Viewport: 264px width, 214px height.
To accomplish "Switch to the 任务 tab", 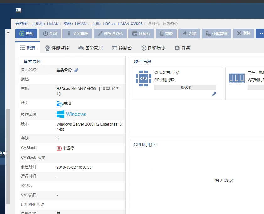I will click(182, 48).
